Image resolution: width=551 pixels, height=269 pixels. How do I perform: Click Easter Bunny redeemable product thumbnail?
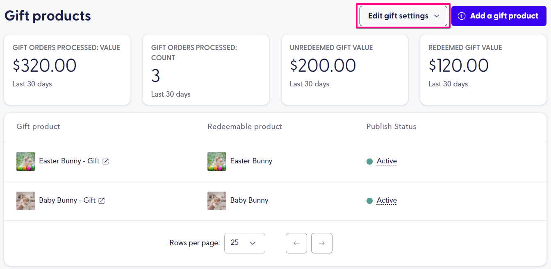216,161
